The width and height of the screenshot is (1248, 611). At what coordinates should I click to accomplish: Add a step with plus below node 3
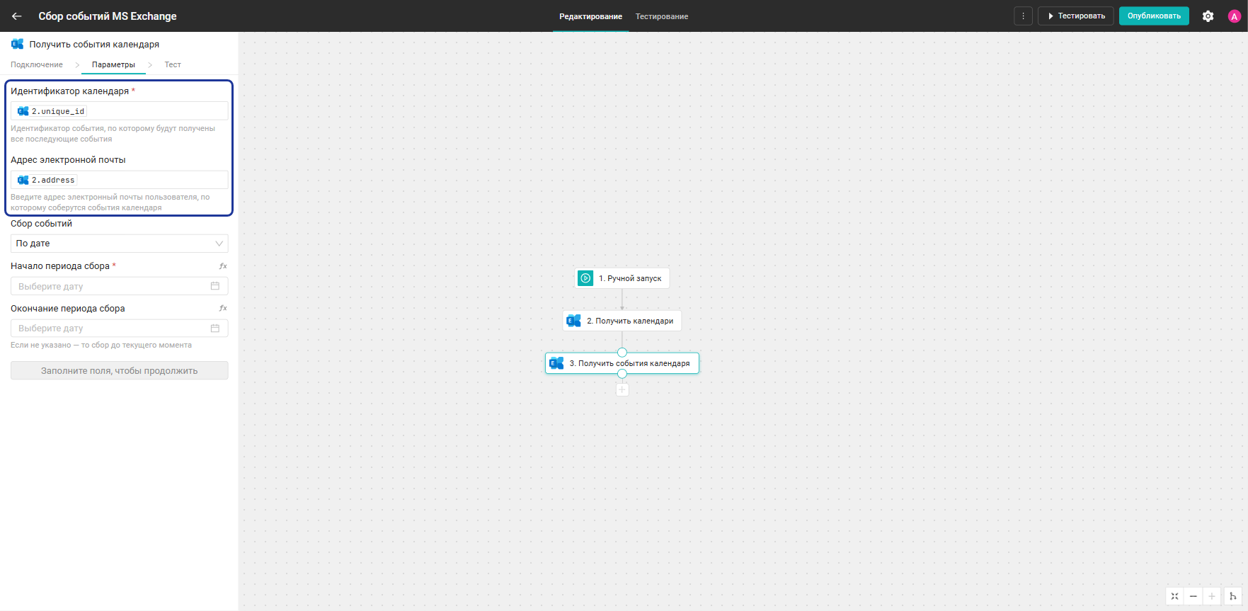click(622, 389)
